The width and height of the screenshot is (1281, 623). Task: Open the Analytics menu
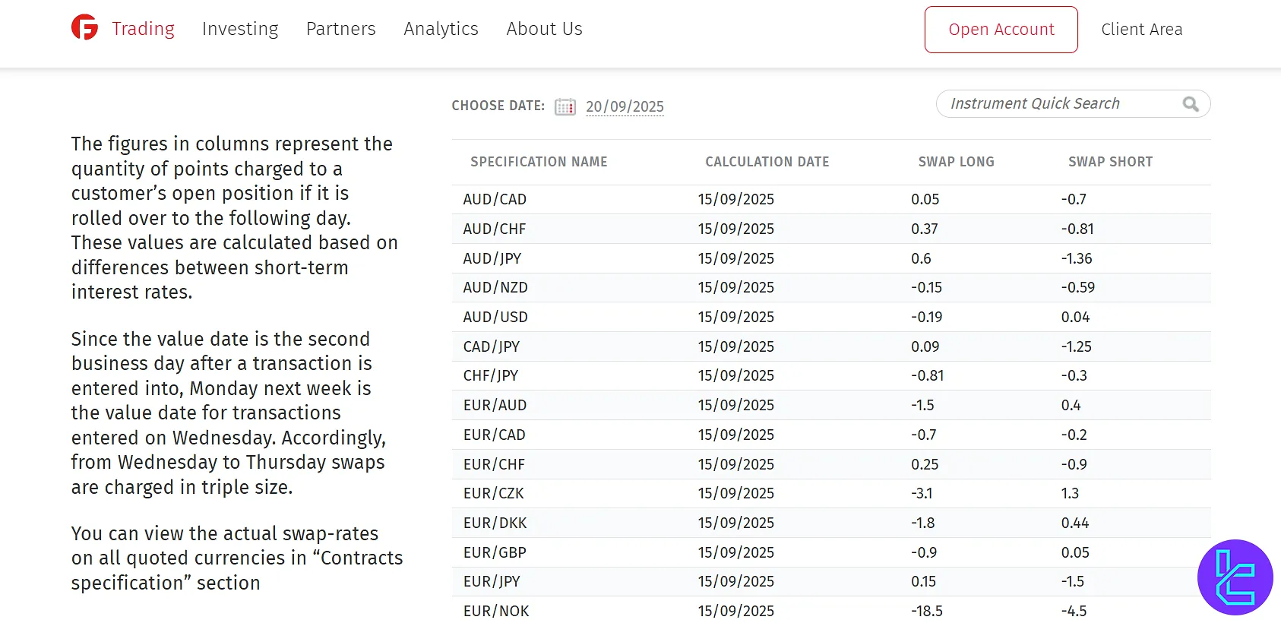pyautogui.click(x=441, y=29)
